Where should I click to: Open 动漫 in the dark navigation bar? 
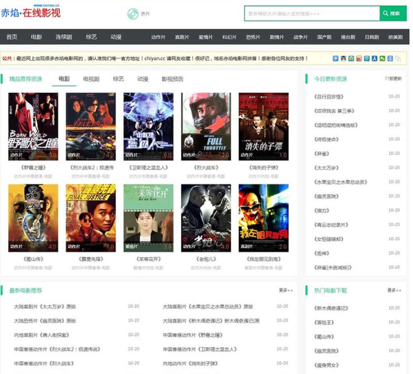(x=116, y=37)
